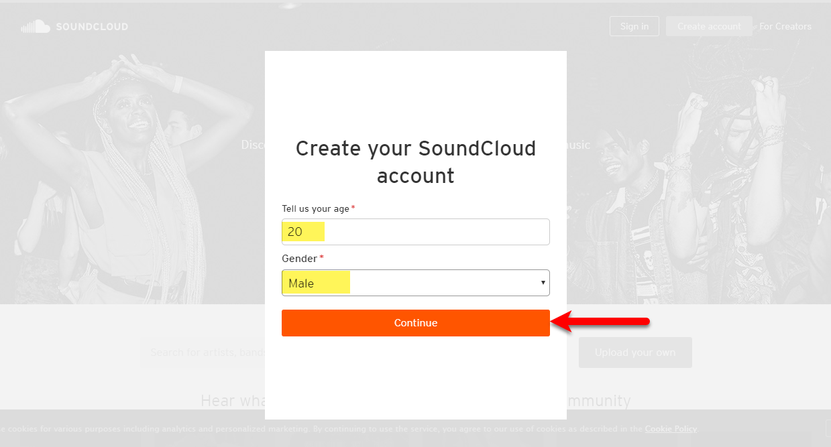Click the SOUNDCLOUD wordmark in header
Viewport: 831px width, 447px height.
(92, 27)
